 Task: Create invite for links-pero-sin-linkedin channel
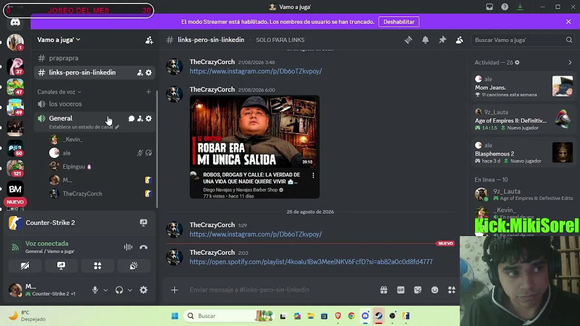140,72
